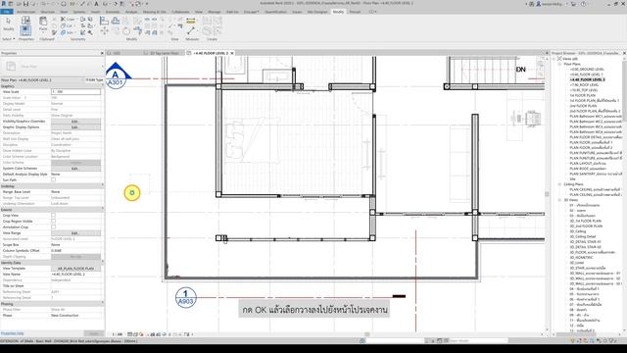Click the View Scale value field

point(75,91)
